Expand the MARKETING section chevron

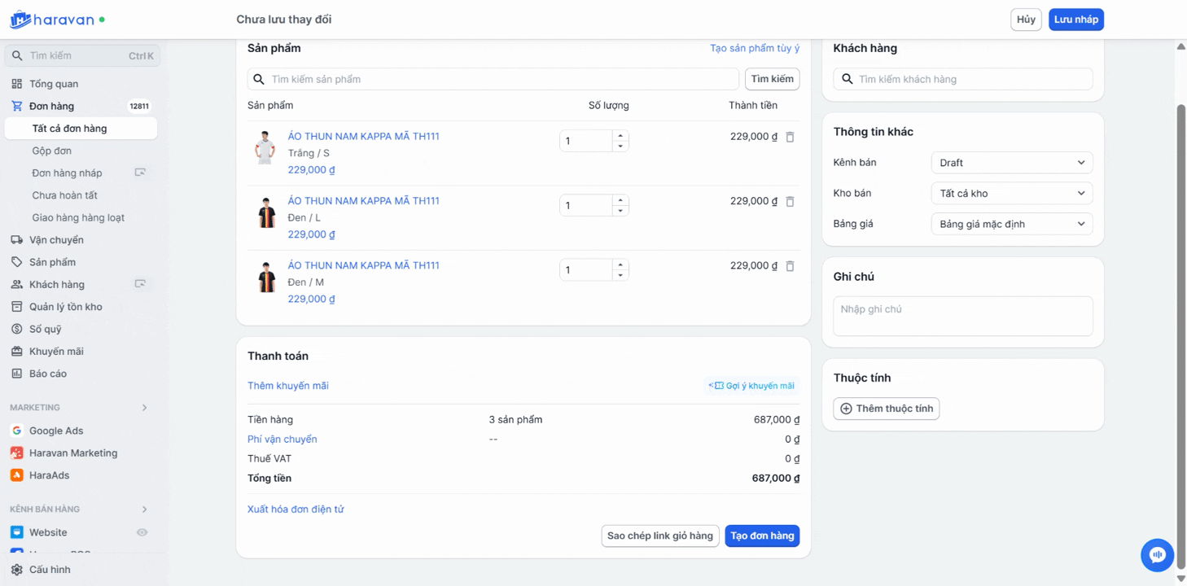click(145, 408)
